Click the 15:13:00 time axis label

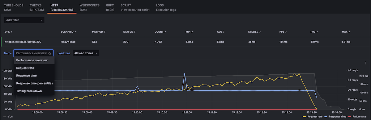coord(287,113)
